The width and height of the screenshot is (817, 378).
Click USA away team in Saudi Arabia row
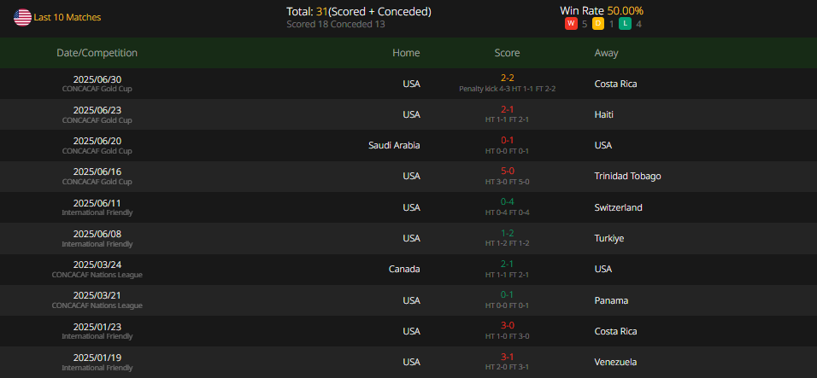[x=602, y=145]
